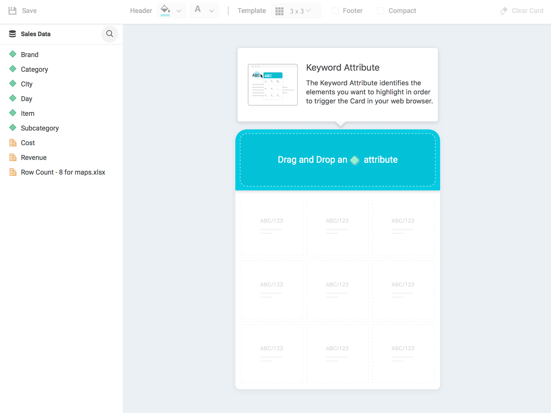
Task: Click the Clear Card button label
Action: pyautogui.click(x=527, y=11)
